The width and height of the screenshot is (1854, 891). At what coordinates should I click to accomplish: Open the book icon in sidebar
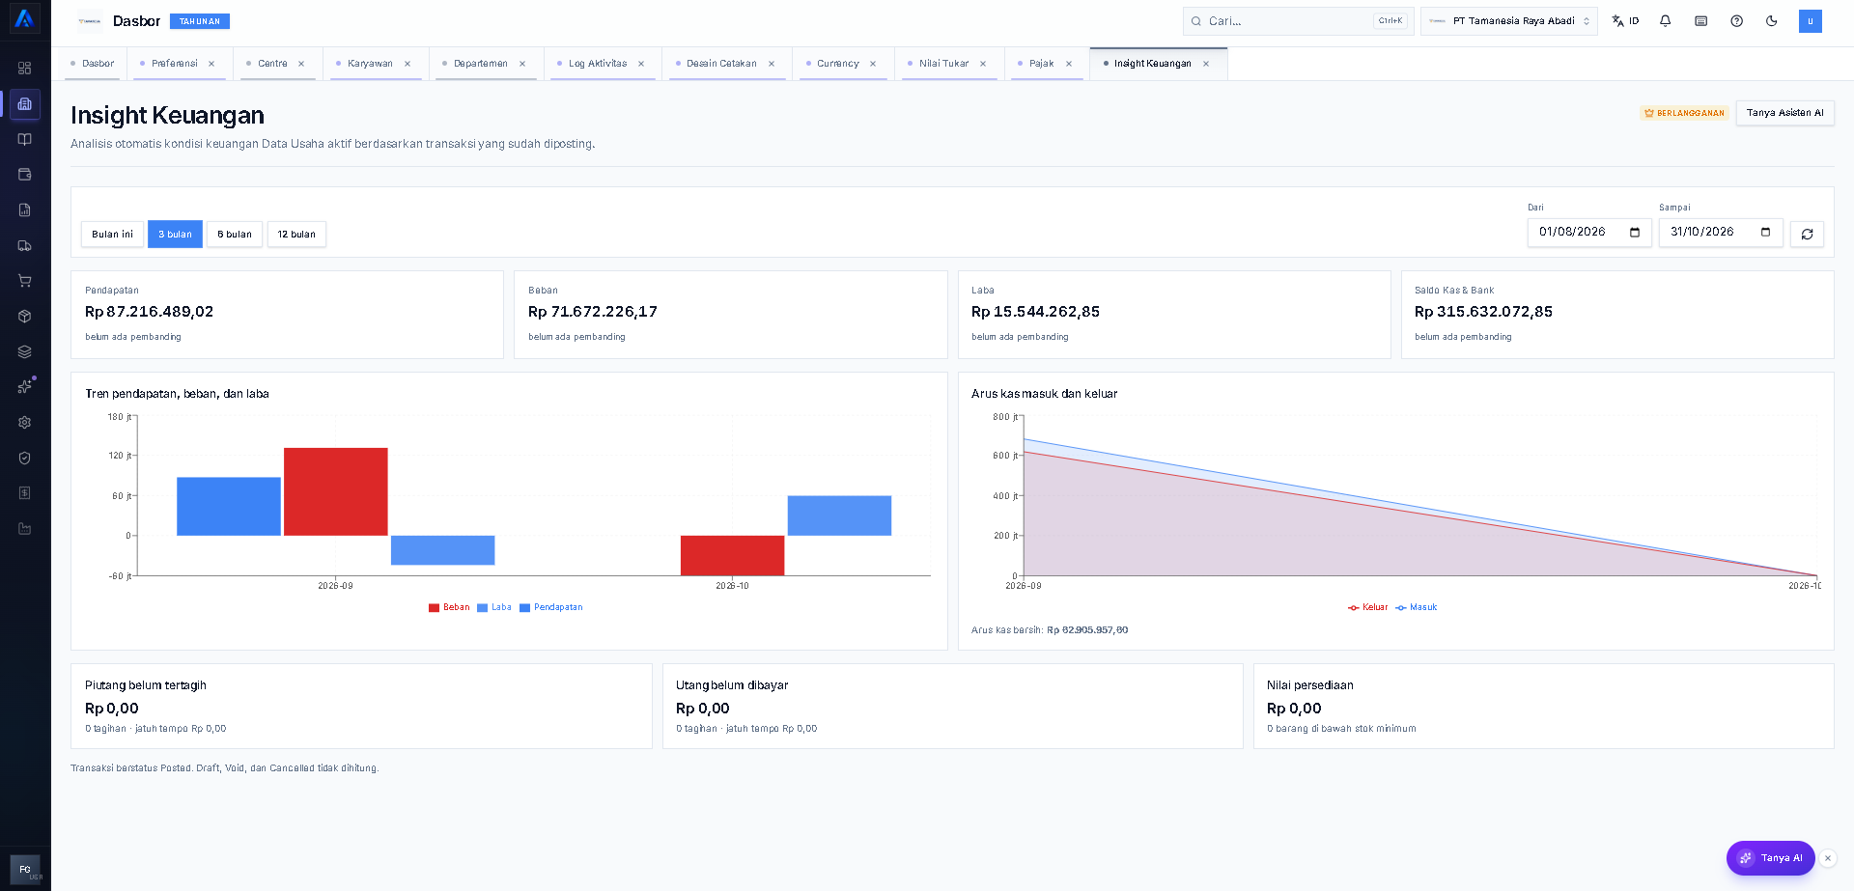25,139
